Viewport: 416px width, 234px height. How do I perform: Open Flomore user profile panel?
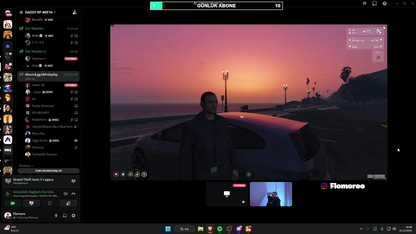[x=26, y=215]
